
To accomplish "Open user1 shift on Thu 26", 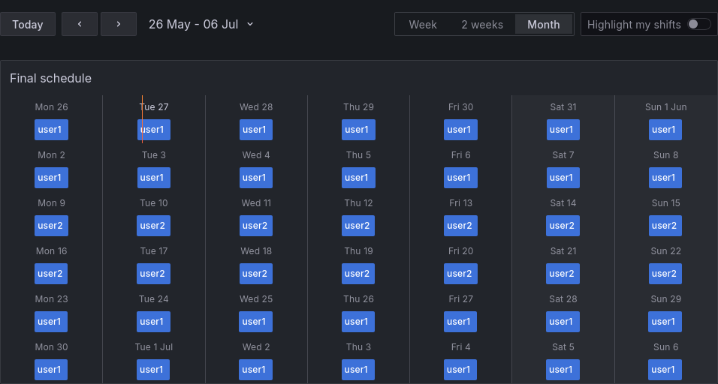I will (358, 322).
